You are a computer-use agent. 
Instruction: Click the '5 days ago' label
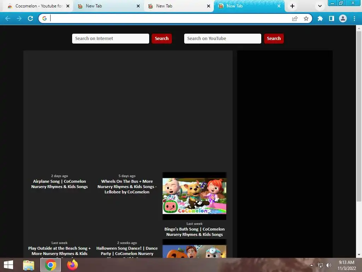(x=127, y=176)
